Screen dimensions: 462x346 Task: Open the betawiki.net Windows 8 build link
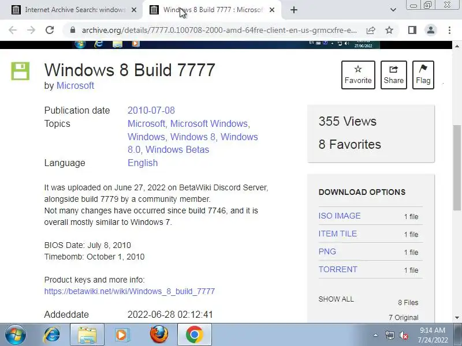click(x=129, y=291)
